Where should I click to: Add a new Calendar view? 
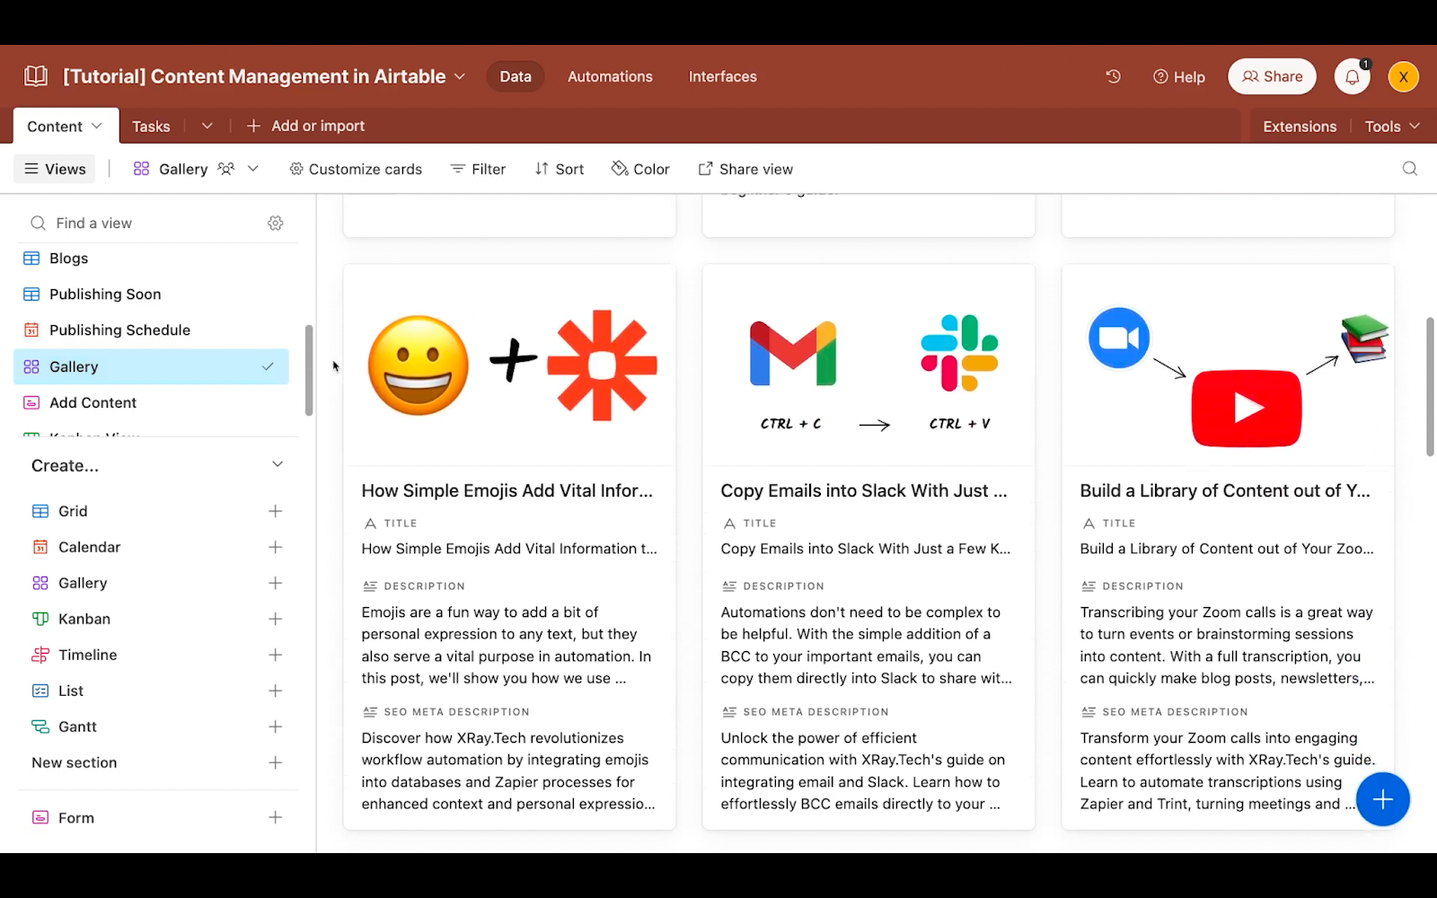(275, 547)
